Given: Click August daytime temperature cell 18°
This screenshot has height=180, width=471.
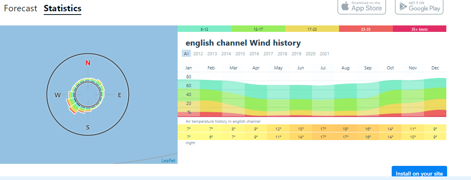Looking at the screenshot, I should [x=345, y=129].
